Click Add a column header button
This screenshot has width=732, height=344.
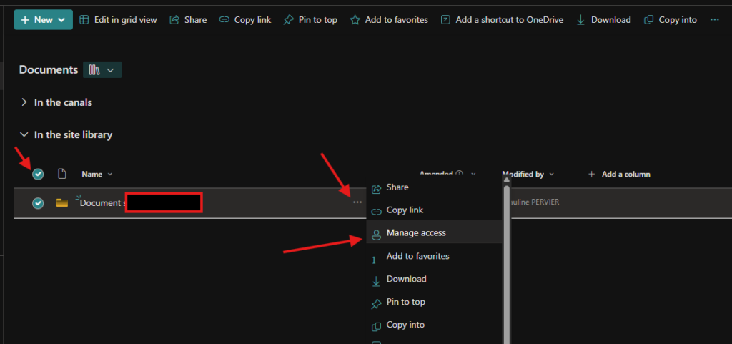[x=619, y=174]
